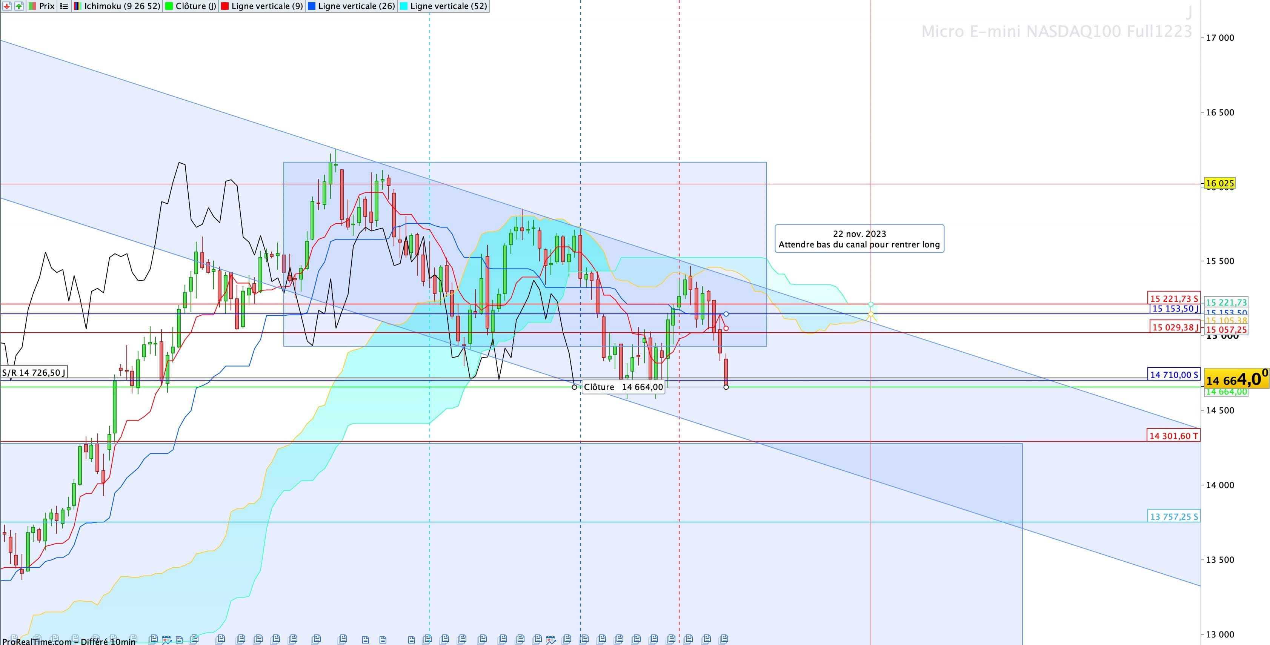Click the multicolor Ichimoku indicator icon

click(77, 6)
